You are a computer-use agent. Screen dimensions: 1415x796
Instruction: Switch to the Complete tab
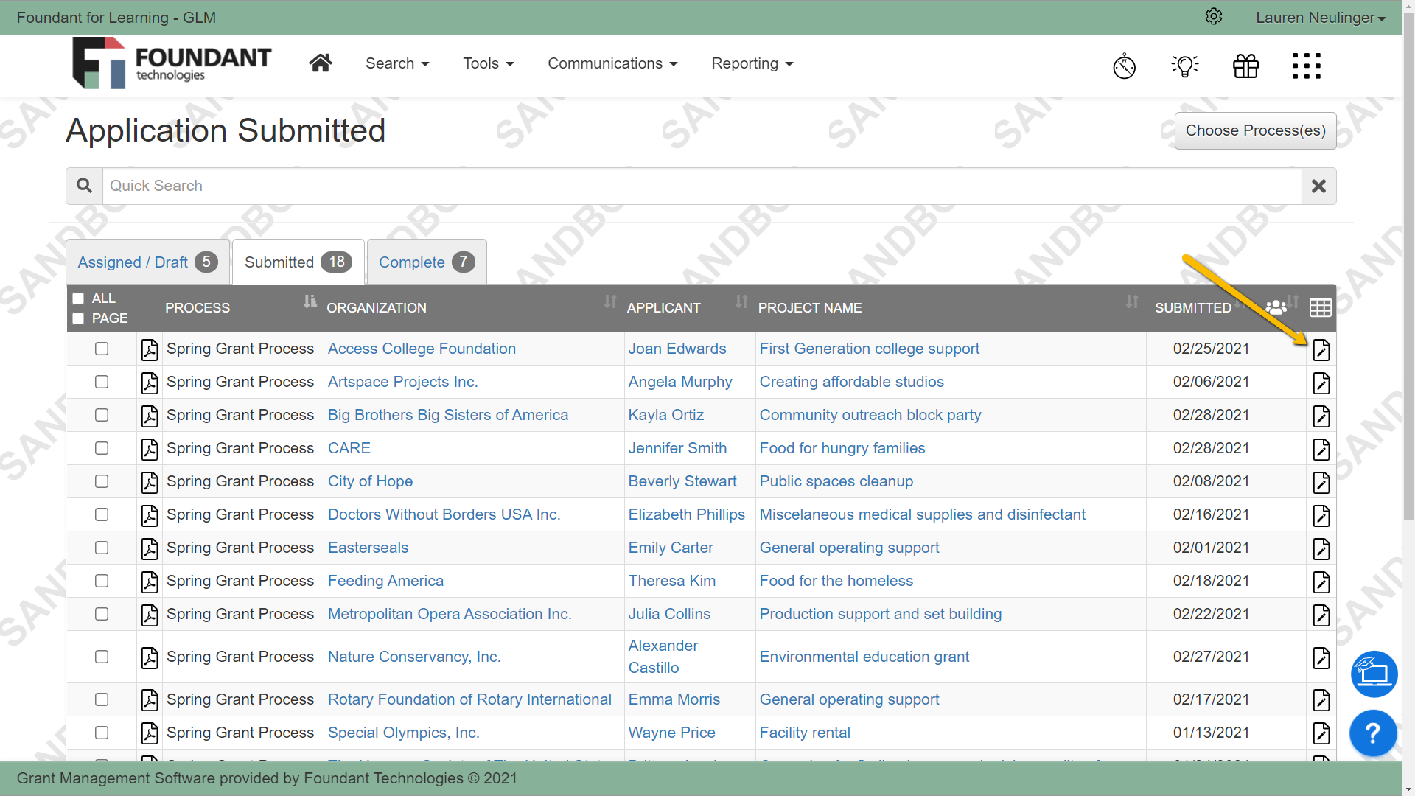pyautogui.click(x=427, y=262)
